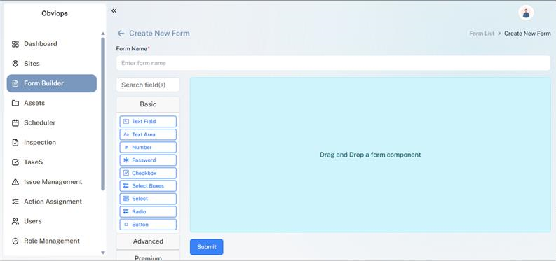Open Assets from the sidebar
This screenshot has width=556, height=261.
(x=51, y=104)
